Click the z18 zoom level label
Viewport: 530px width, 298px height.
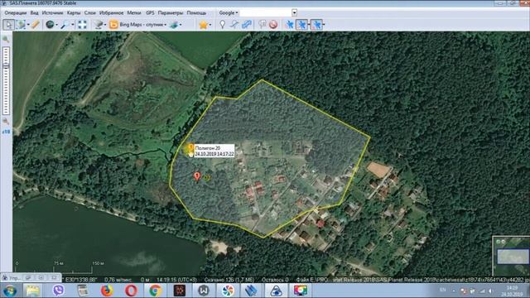coord(6,132)
